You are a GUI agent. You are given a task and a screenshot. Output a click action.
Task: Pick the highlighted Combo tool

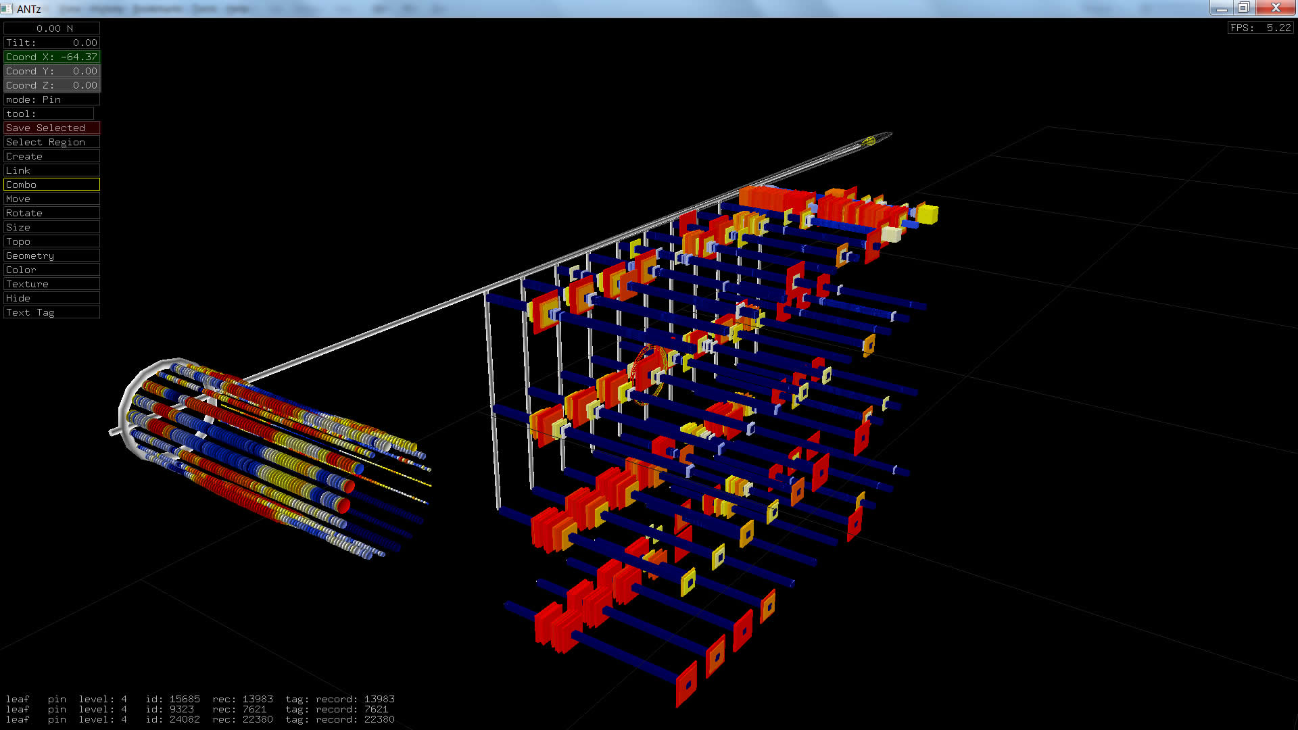click(51, 185)
